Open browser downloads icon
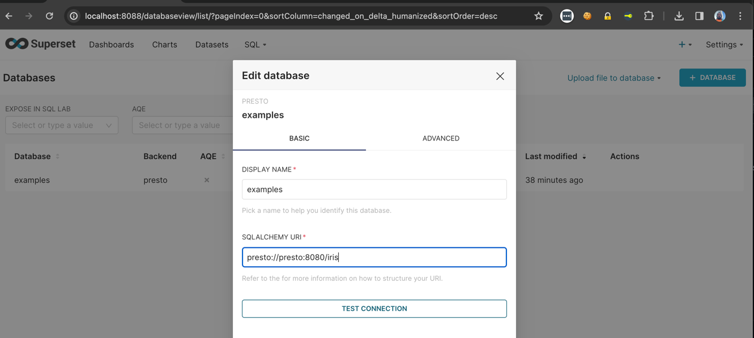Screen dimensions: 754x338 tap(679, 16)
